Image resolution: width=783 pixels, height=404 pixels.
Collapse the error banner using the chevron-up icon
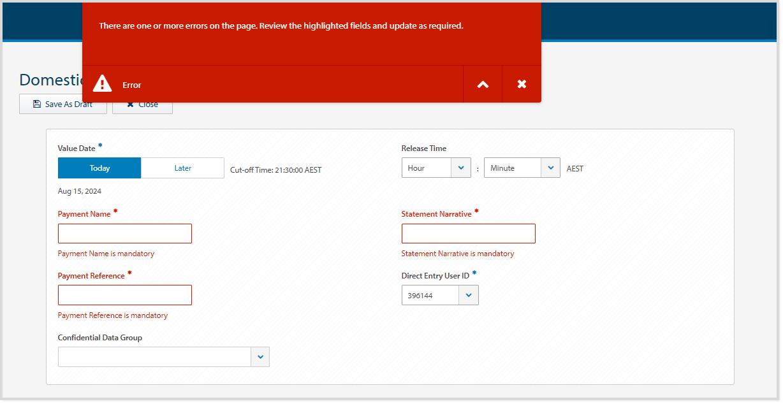483,83
